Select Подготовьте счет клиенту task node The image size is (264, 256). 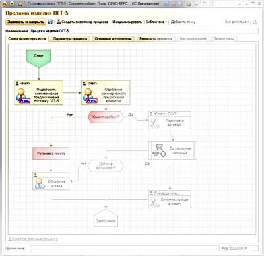(170, 199)
